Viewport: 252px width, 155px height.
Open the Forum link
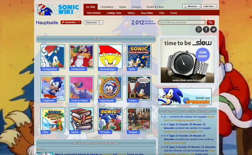point(174,13)
